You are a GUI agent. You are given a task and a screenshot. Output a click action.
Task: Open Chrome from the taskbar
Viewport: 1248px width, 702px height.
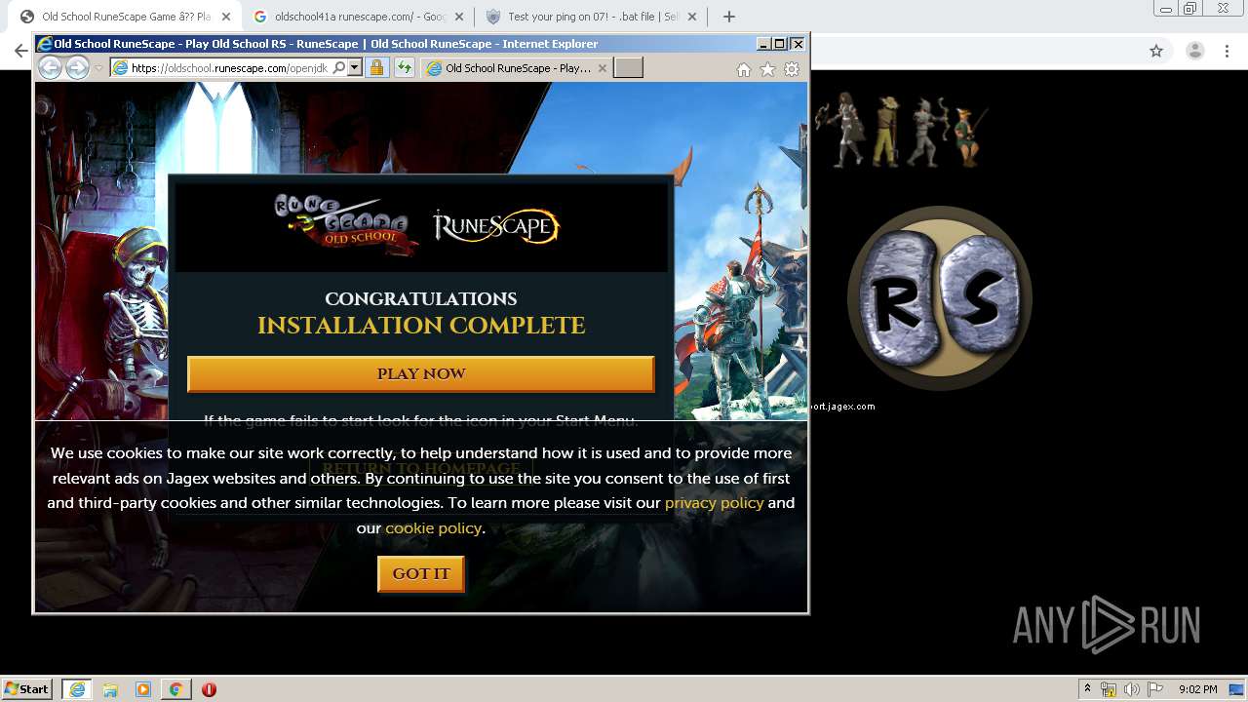coord(175,689)
